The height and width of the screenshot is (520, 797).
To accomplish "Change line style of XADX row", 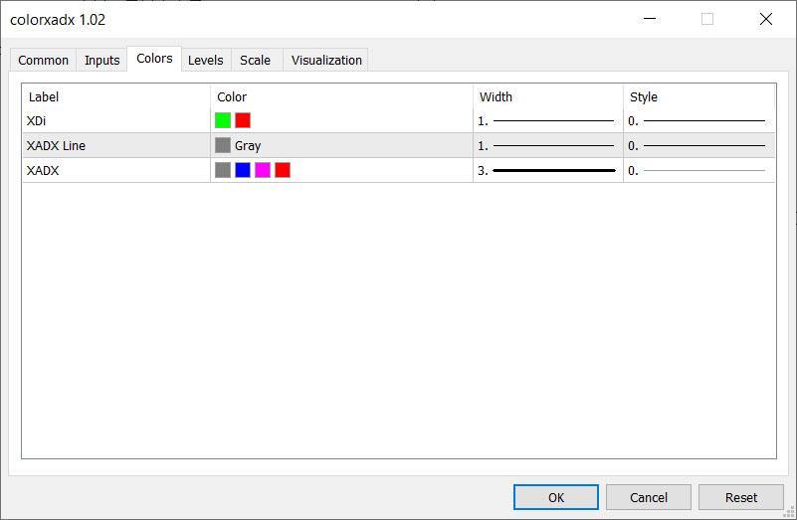I will click(x=698, y=171).
